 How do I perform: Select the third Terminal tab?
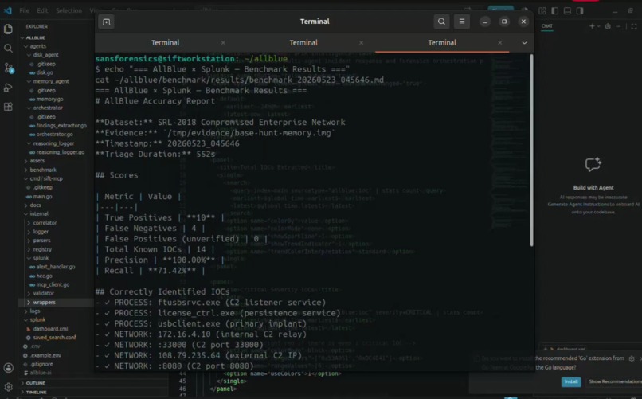(442, 42)
